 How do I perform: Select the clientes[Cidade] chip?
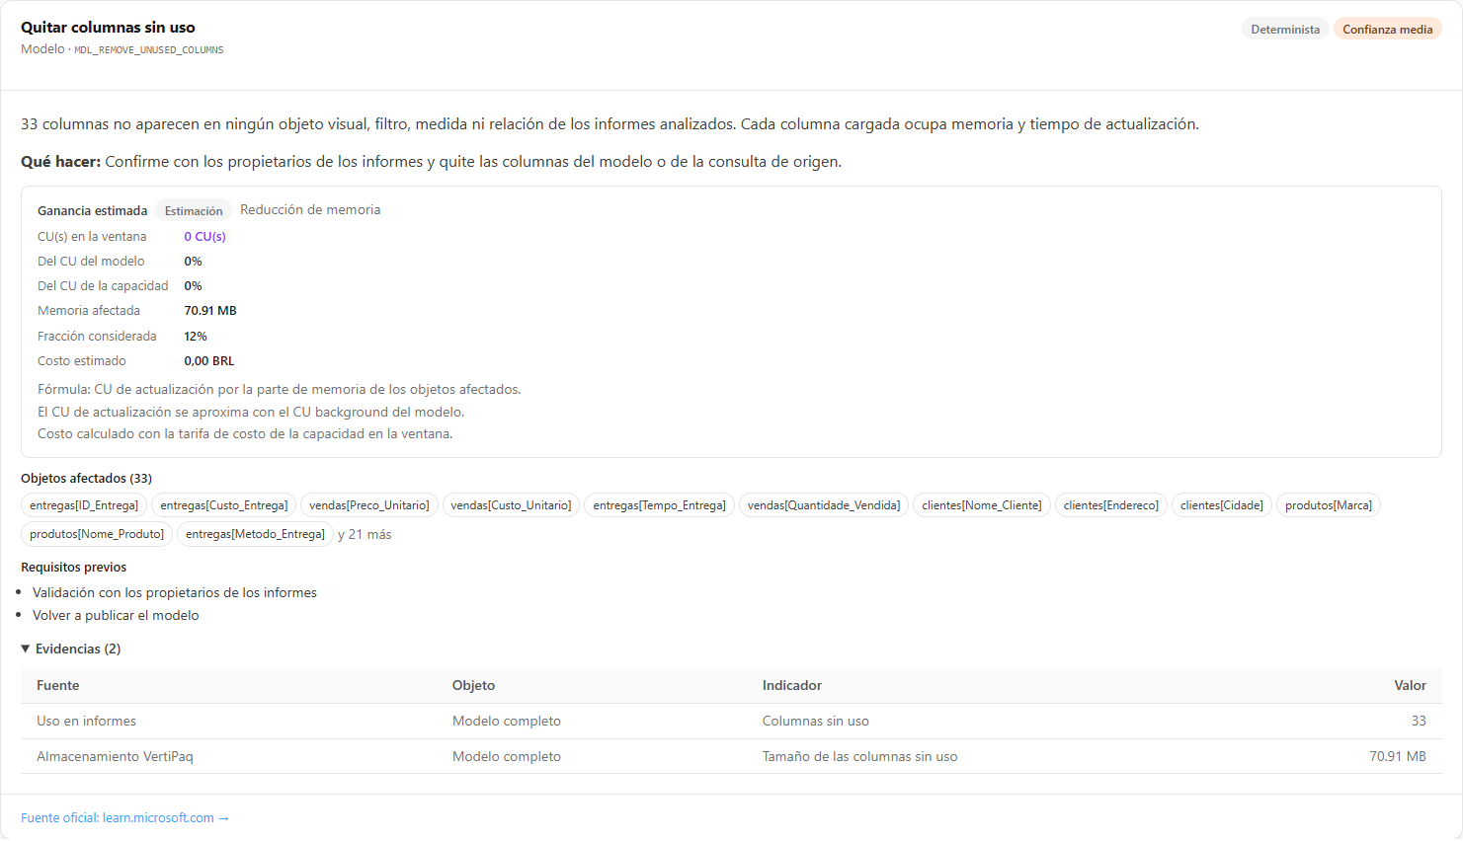pos(1222,505)
